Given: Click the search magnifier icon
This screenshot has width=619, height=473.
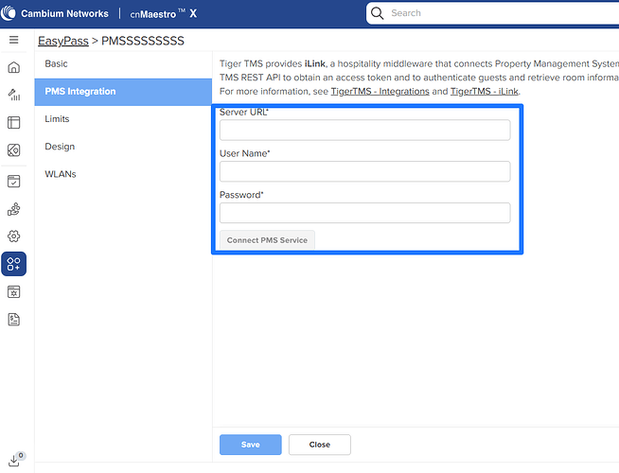Looking at the screenshot, I should pyautogui.click(x=378, y=13).
